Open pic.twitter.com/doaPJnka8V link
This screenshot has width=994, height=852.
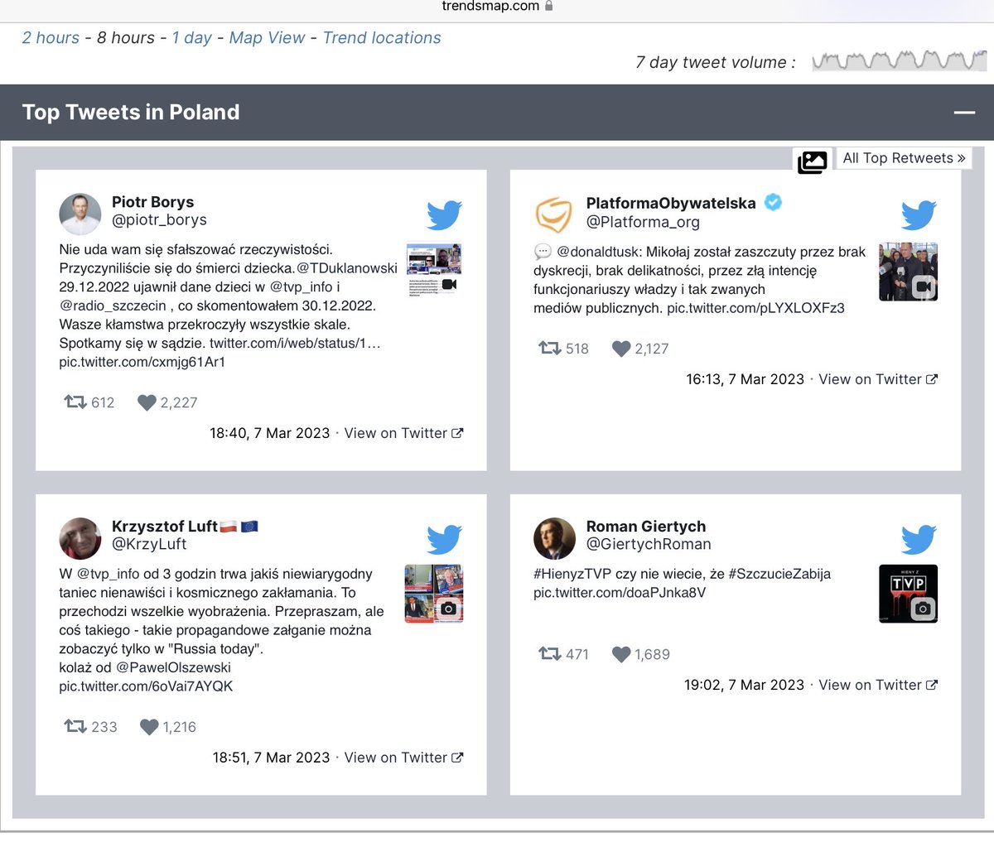tap(620, 593)
